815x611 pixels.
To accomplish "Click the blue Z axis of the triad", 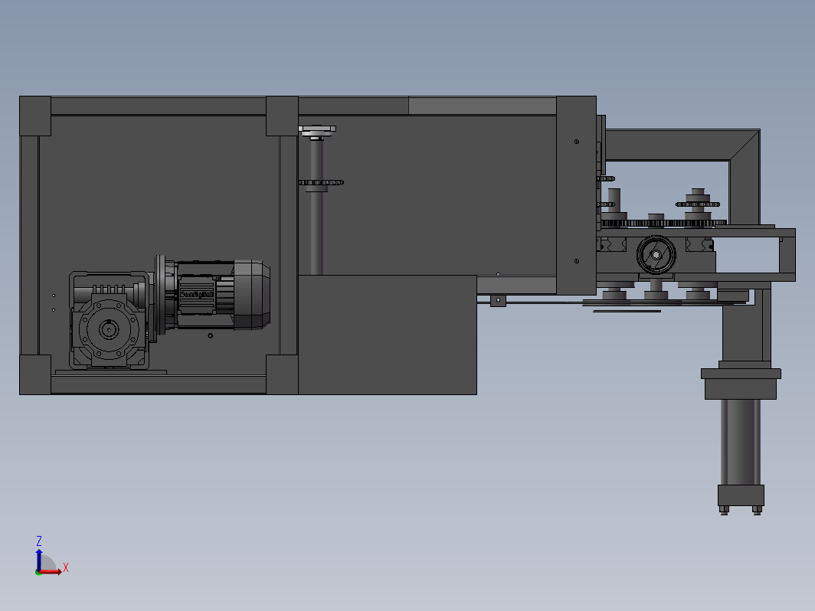I will [x=39, y=560].
